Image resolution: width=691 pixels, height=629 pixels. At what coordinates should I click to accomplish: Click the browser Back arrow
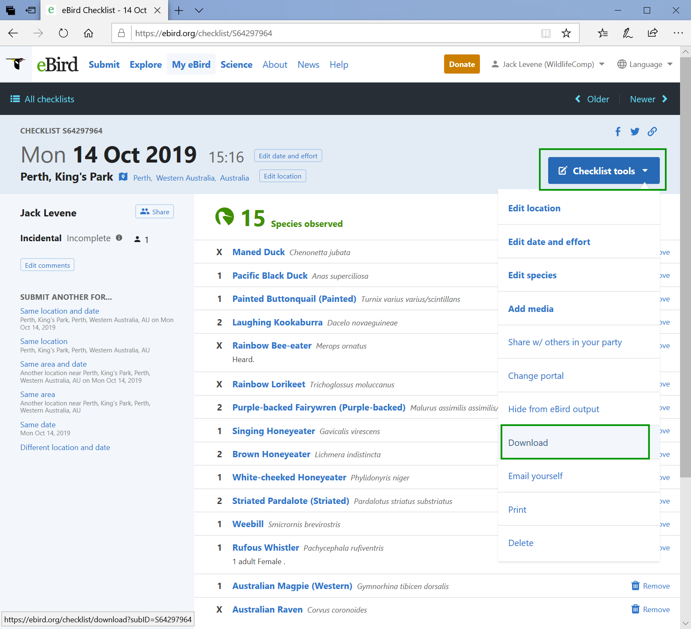click(13, 33)
